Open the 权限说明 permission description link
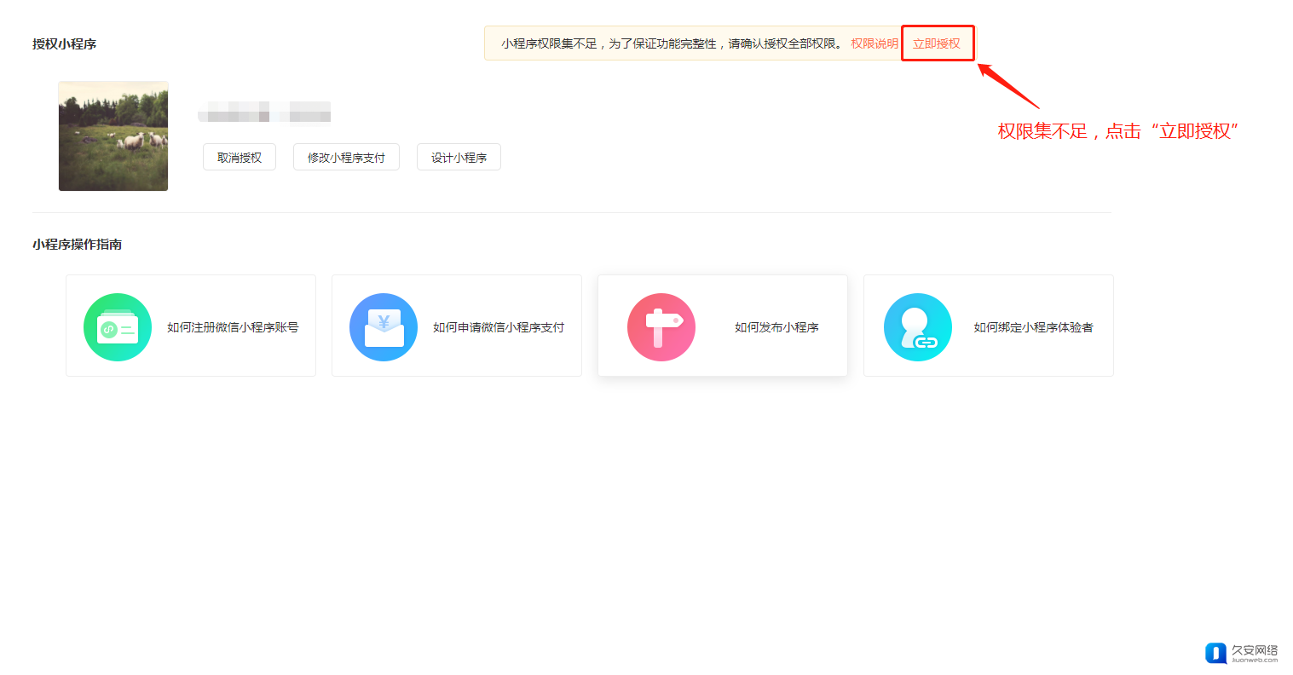 pyautogui.click(x=874, y=43)
